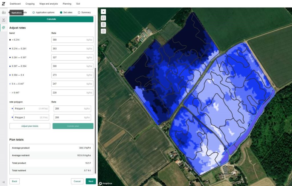Jump to the Summary step
The image size is (292, 186).
[84, 13]
